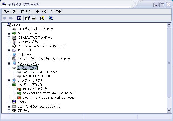Click the USB コントローラ icon
The height and width of the screenshot is (121, 173).
(x=14, y=46)
